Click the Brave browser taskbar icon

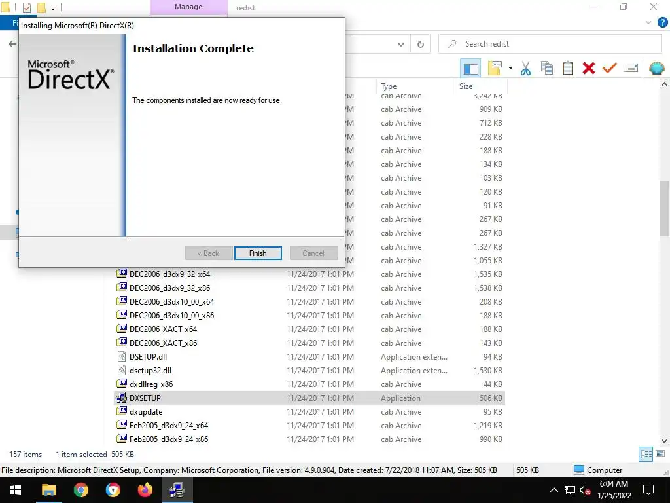(113, 490)
